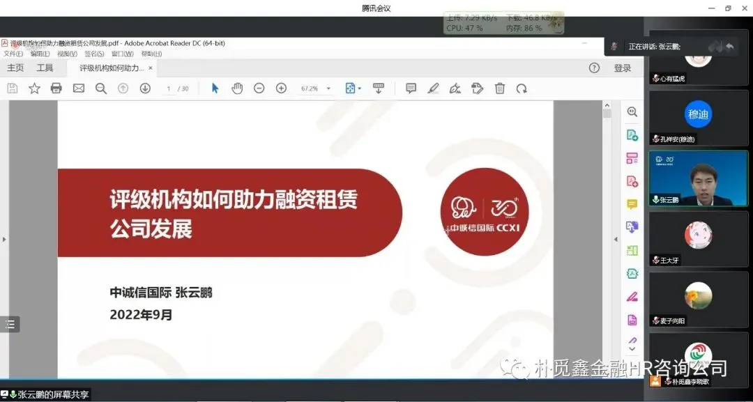Click the current page number field
Screen dimensions: 753x402
click(x=169, y=88)
